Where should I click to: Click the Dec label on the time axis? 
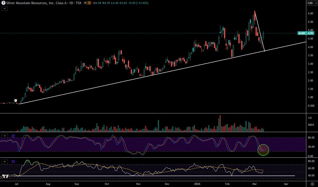[x=167, y=183]
